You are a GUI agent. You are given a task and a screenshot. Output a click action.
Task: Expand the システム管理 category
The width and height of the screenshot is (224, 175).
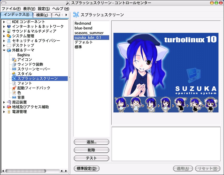pyautogui.click(x=4, y=36)
